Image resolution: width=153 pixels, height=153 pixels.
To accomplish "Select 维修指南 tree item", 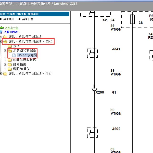I will [x=20, y=64].
